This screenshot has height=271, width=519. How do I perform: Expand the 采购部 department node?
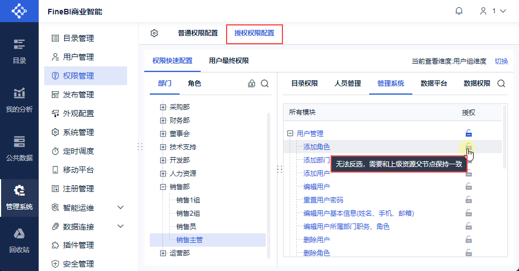click(x=163, y=107)
